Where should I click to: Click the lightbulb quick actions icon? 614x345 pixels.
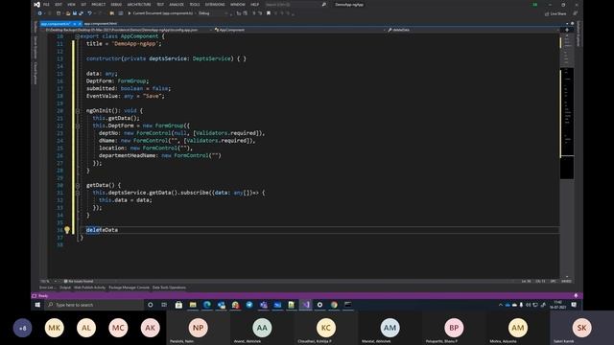coord(67,230)
